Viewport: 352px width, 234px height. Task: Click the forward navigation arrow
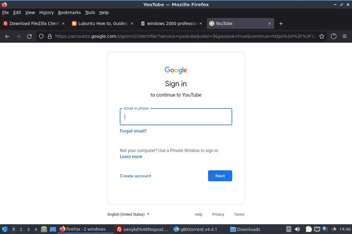tap(18, 36)
